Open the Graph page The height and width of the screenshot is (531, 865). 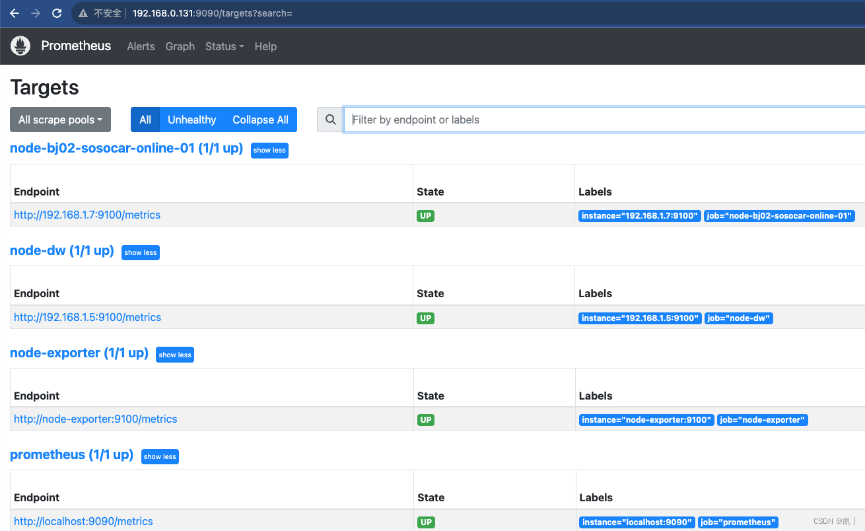tap(180, 46)
